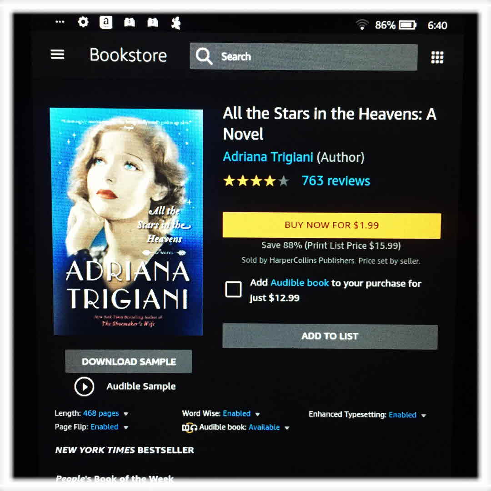Click the Add to List button
491x491 pixels.
pos(330,336)
